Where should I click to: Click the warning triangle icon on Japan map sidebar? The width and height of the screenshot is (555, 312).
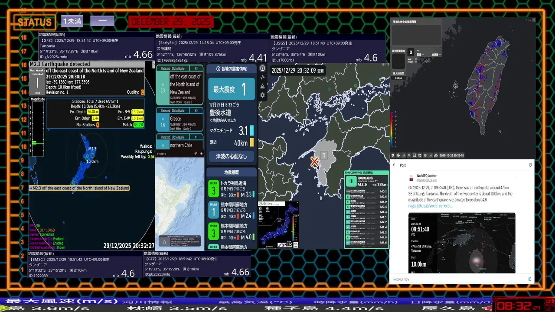click(262, 86)
